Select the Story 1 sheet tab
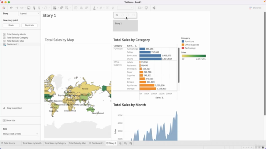Viewport: 266px width, 149px height. [111, 143]
